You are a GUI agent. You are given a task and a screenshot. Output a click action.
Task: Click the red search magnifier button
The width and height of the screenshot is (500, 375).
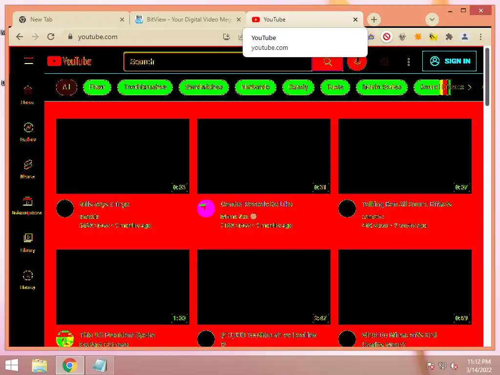coord(328,62)
